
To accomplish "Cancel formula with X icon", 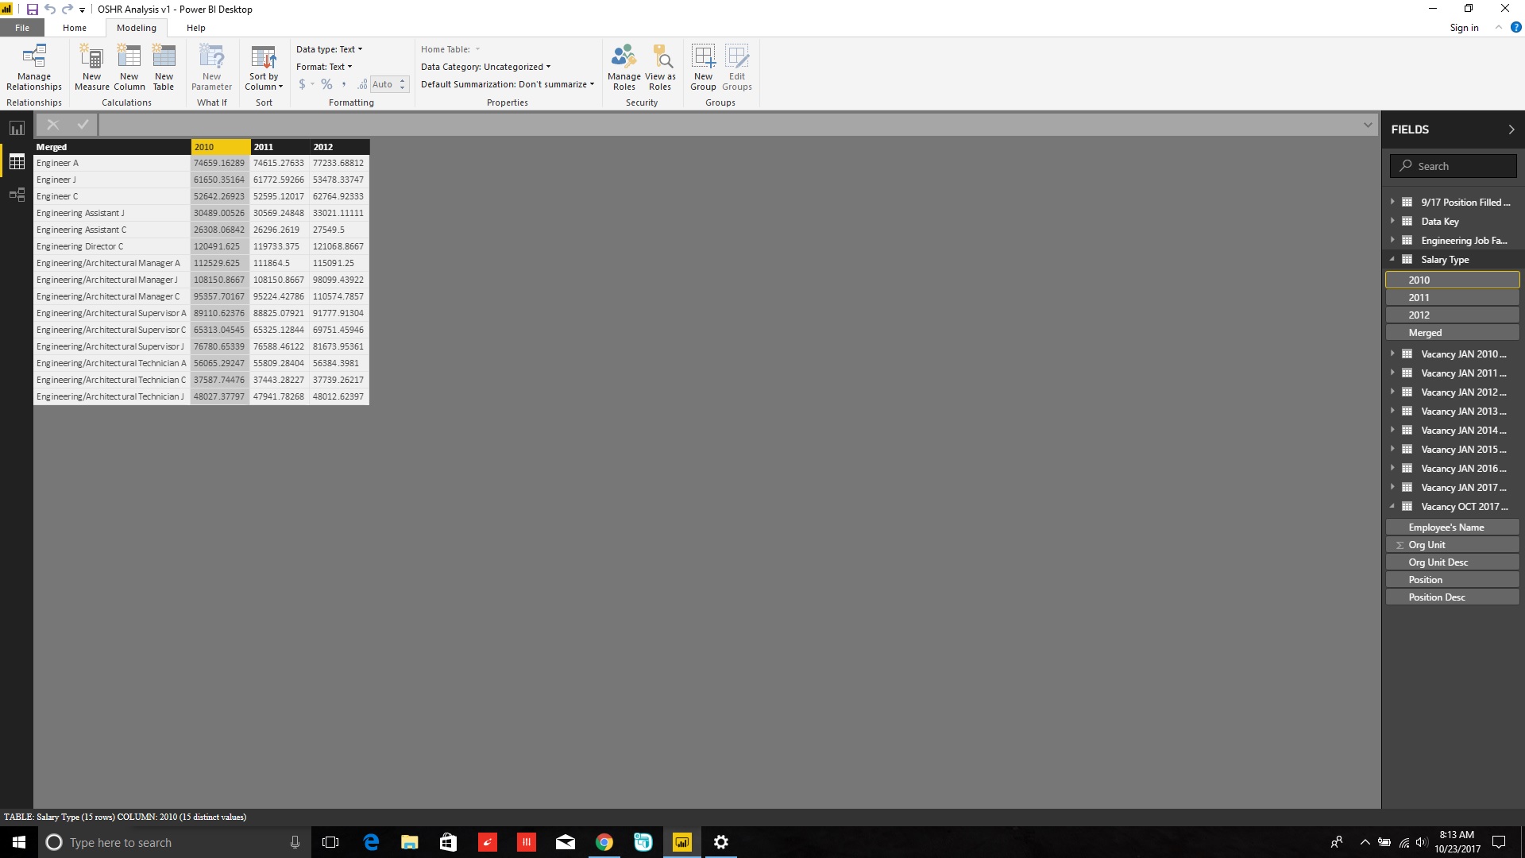I will pyautogui.click(x=52, y=124).
